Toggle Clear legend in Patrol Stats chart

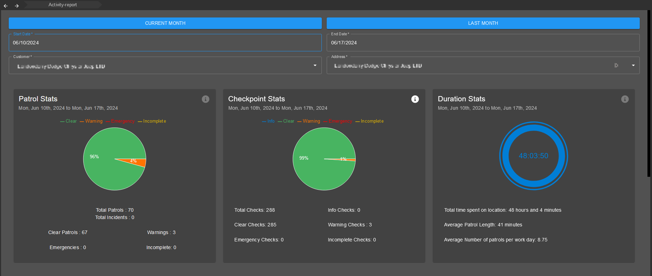[x=69, y=121]
